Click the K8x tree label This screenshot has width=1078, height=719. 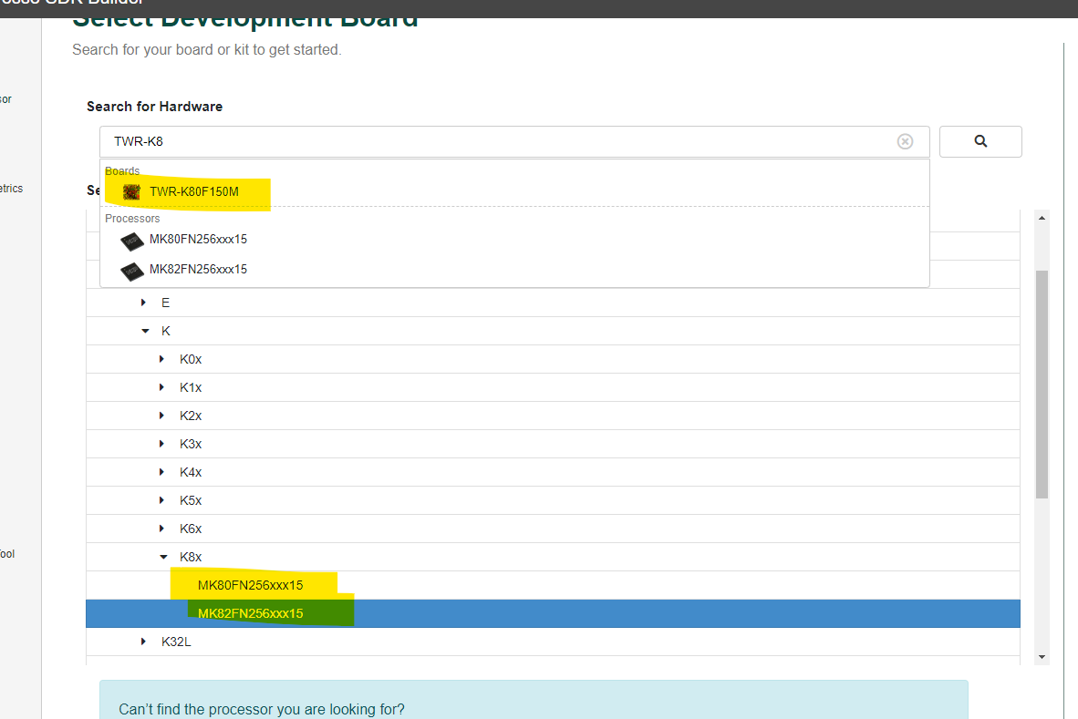[191, 557]
